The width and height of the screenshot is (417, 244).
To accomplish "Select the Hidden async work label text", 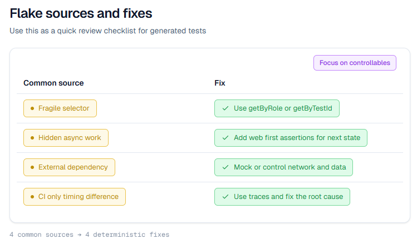I will [x=70, y=138].
